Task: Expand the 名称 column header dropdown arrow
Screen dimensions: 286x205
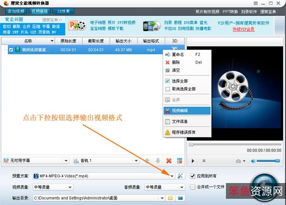Action: 52,41
